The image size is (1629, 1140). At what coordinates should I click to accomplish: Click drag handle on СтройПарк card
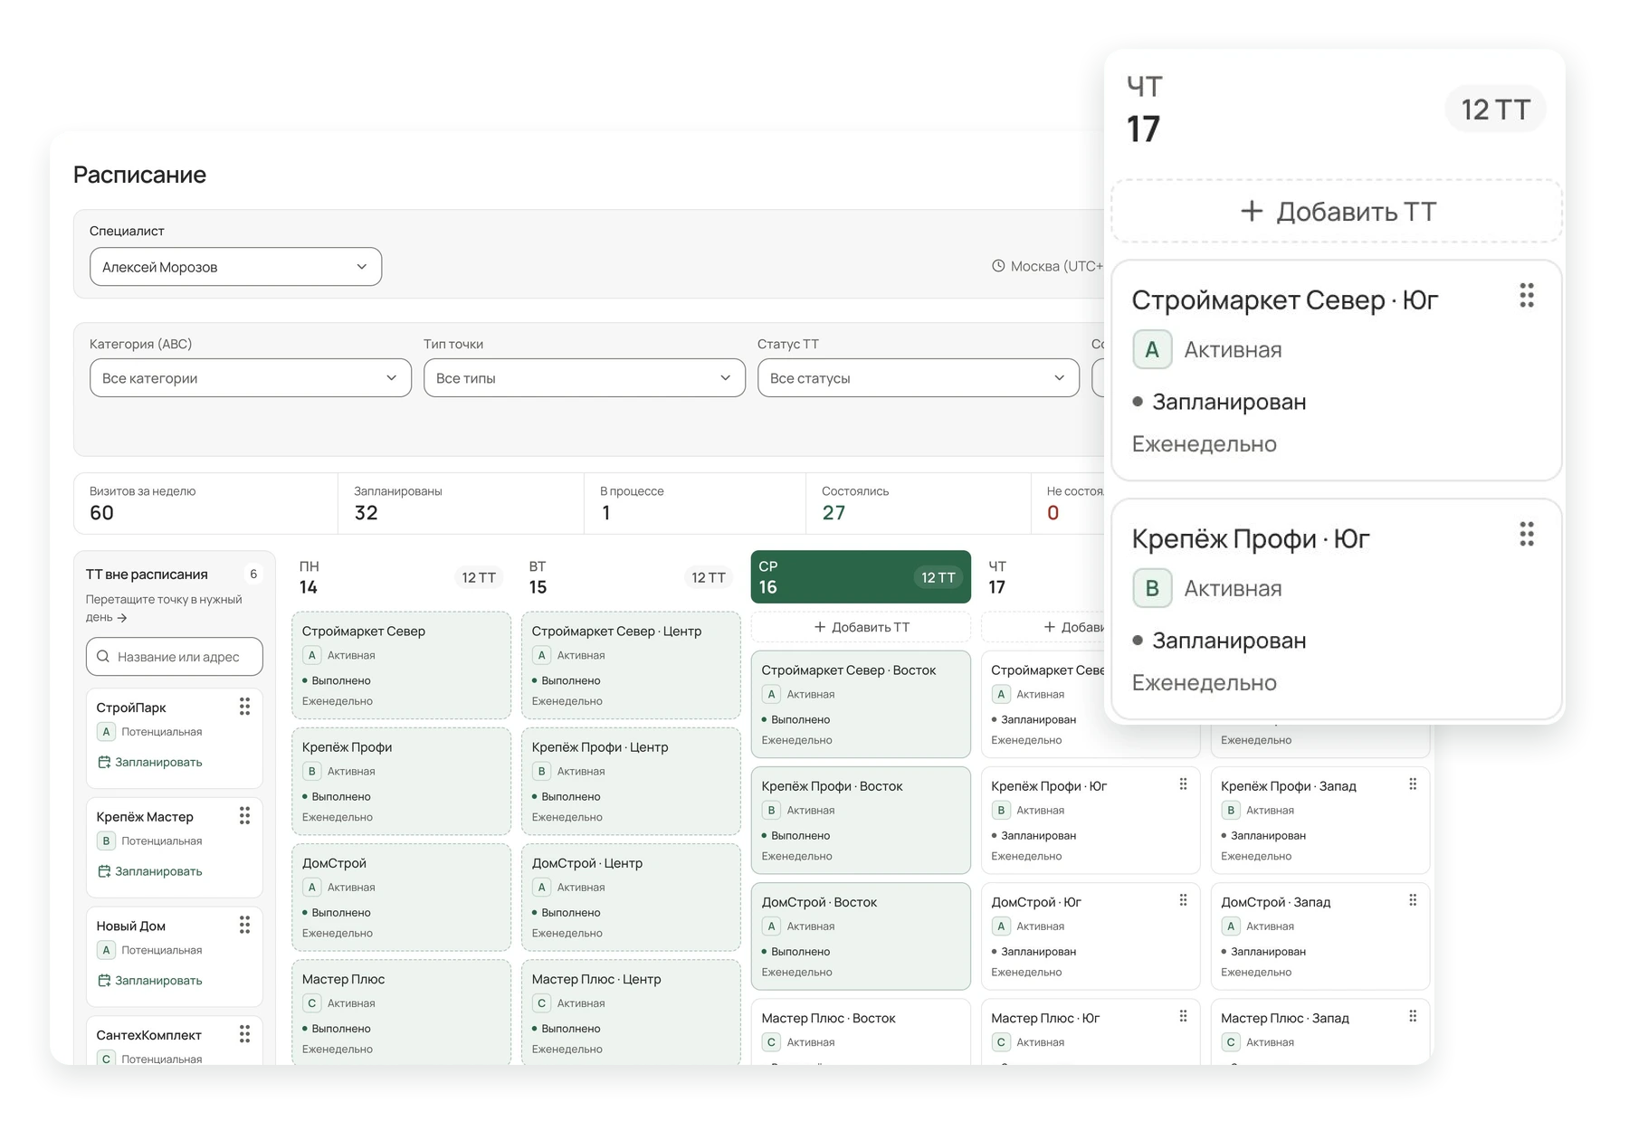244,707
